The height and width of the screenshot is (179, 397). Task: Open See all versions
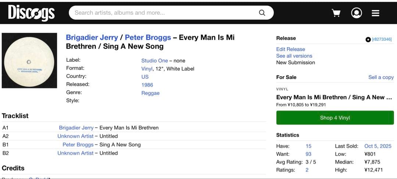tap(294, 56)
